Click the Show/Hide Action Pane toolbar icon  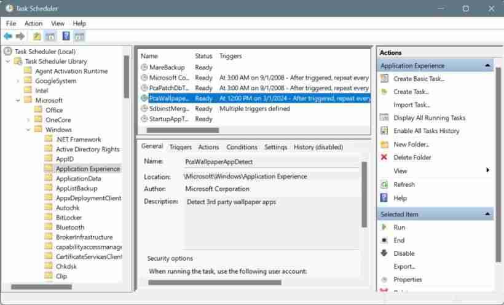tap(79, 36)
